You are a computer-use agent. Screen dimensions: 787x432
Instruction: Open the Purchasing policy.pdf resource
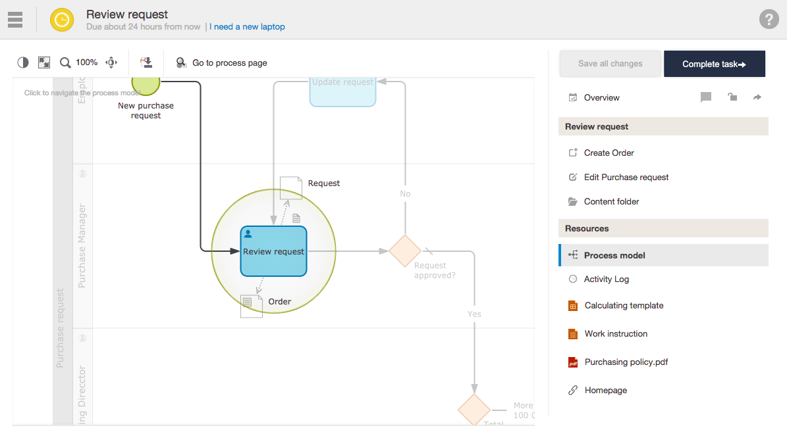click(x=626, y=362)
